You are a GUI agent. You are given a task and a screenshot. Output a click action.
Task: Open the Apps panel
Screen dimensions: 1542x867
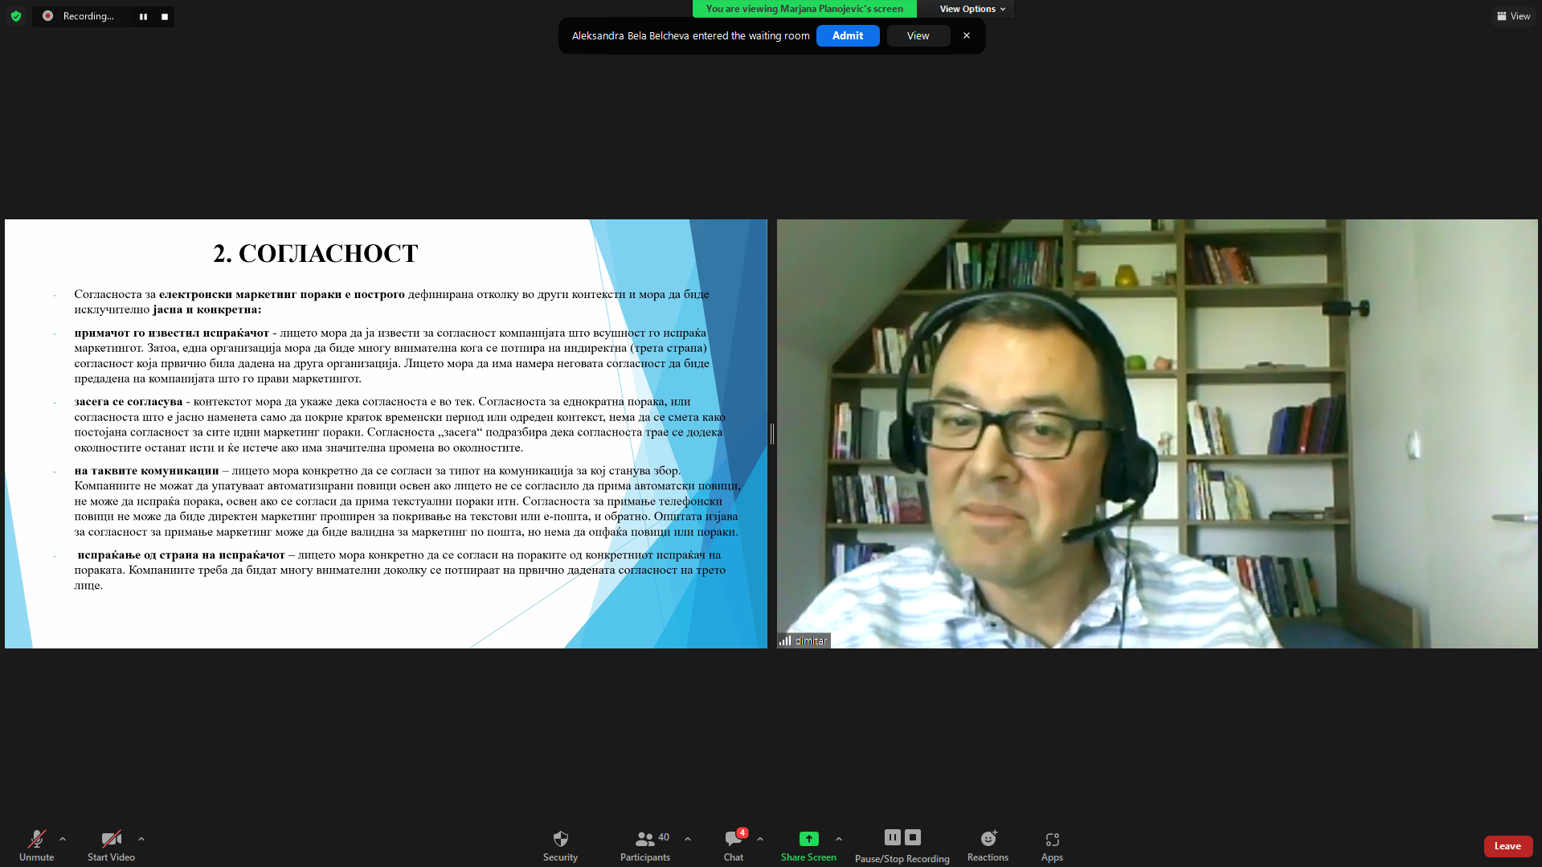1052,839
